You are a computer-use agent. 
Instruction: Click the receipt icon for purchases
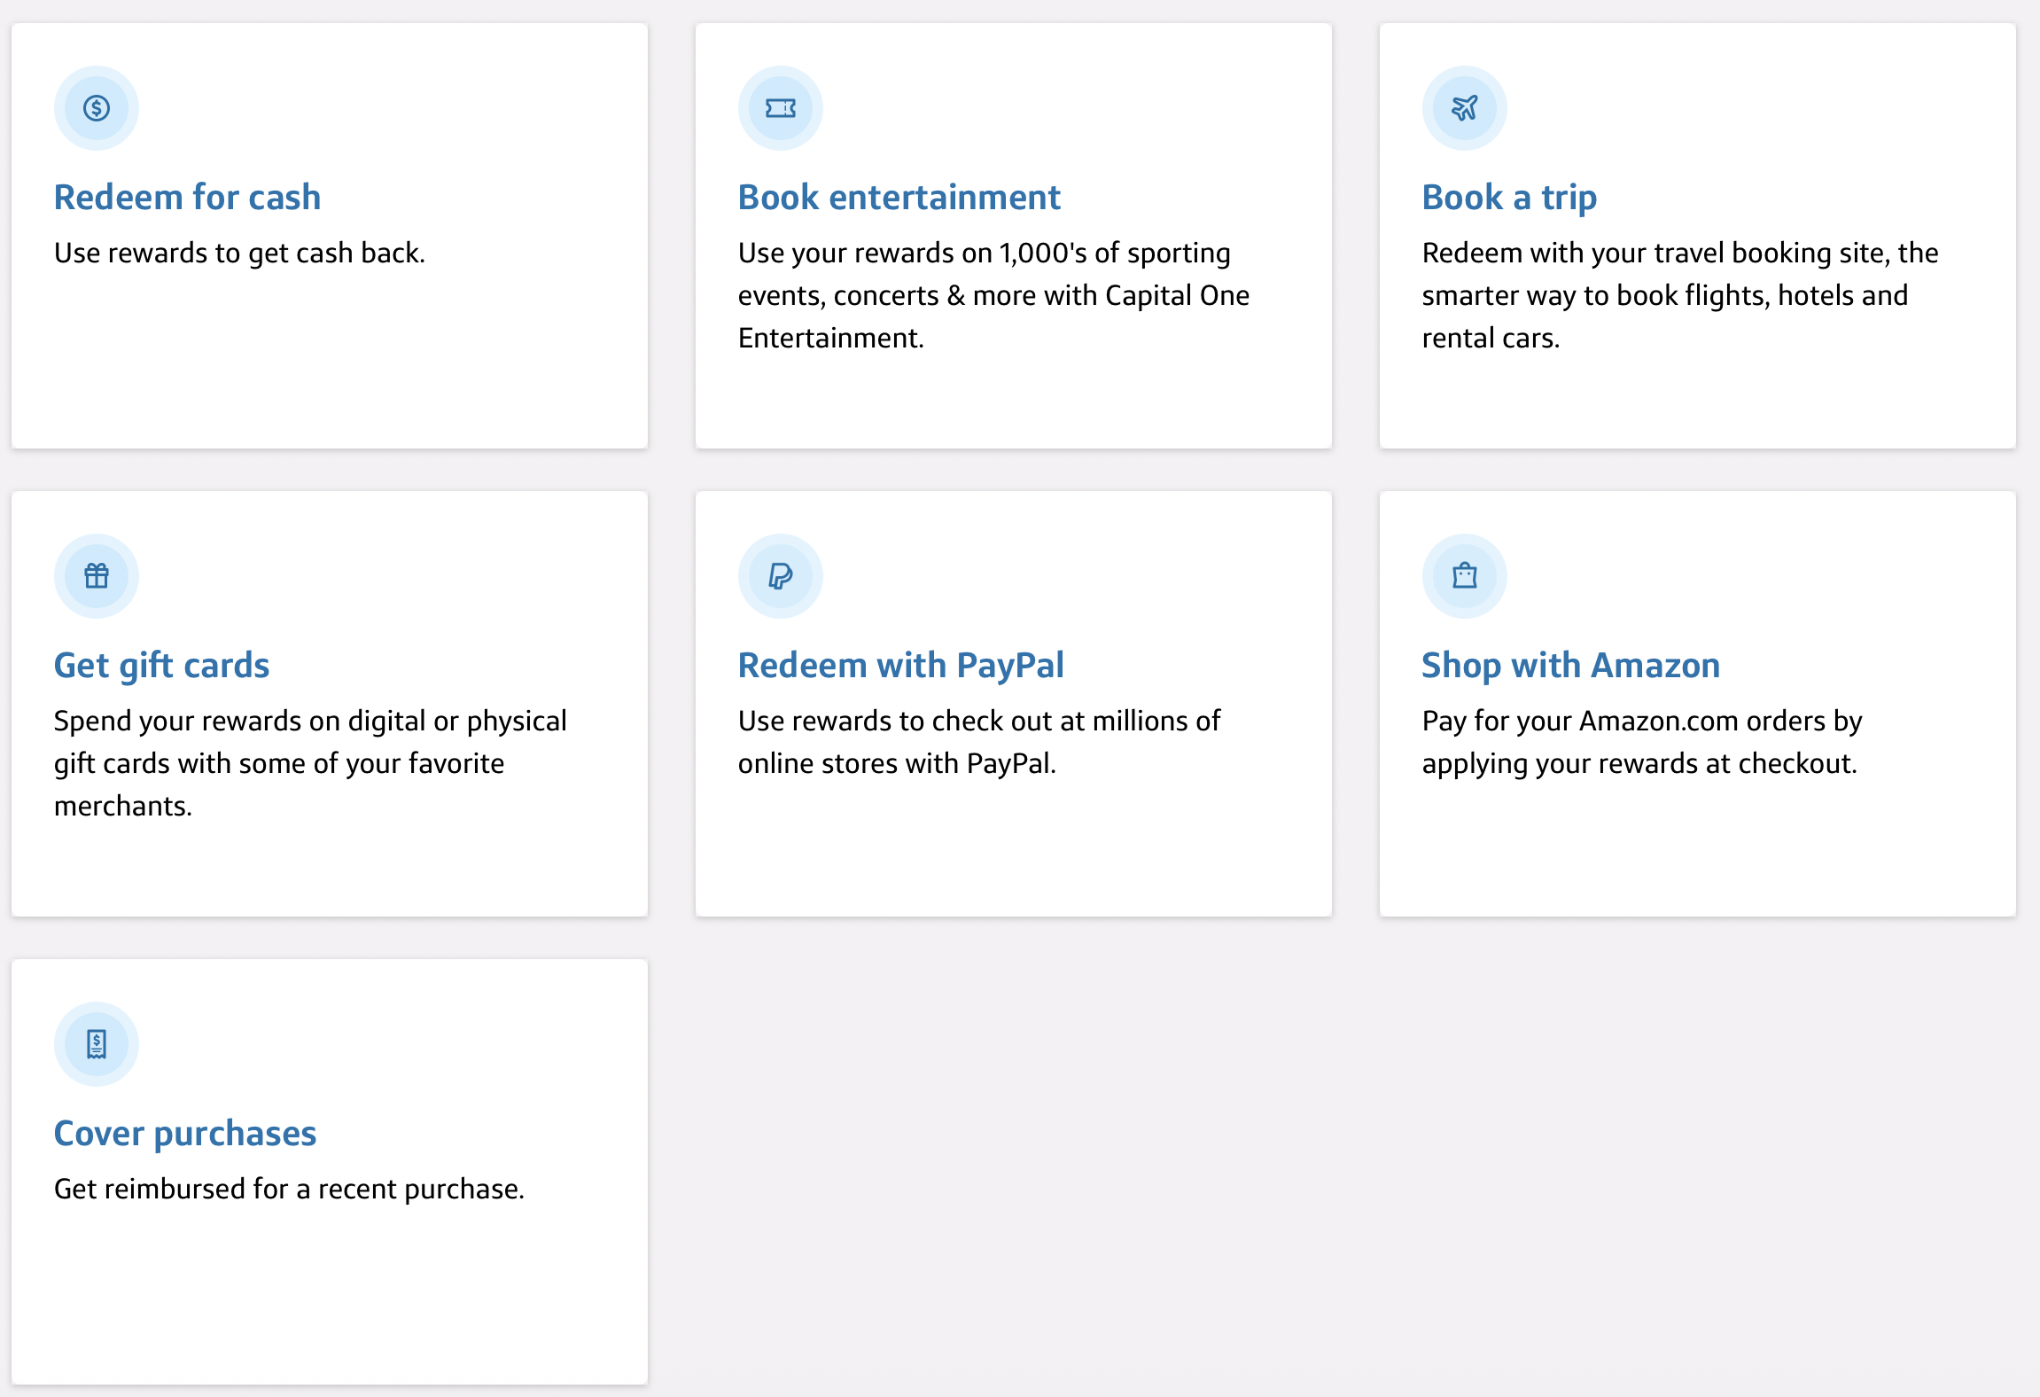point(97,1044)
